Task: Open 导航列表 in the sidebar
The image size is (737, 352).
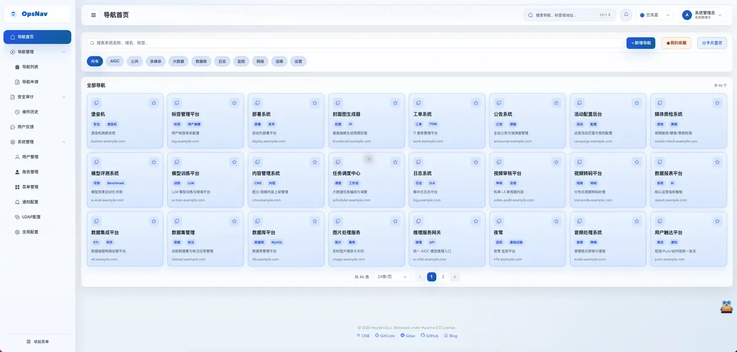Action: (38, 67)
